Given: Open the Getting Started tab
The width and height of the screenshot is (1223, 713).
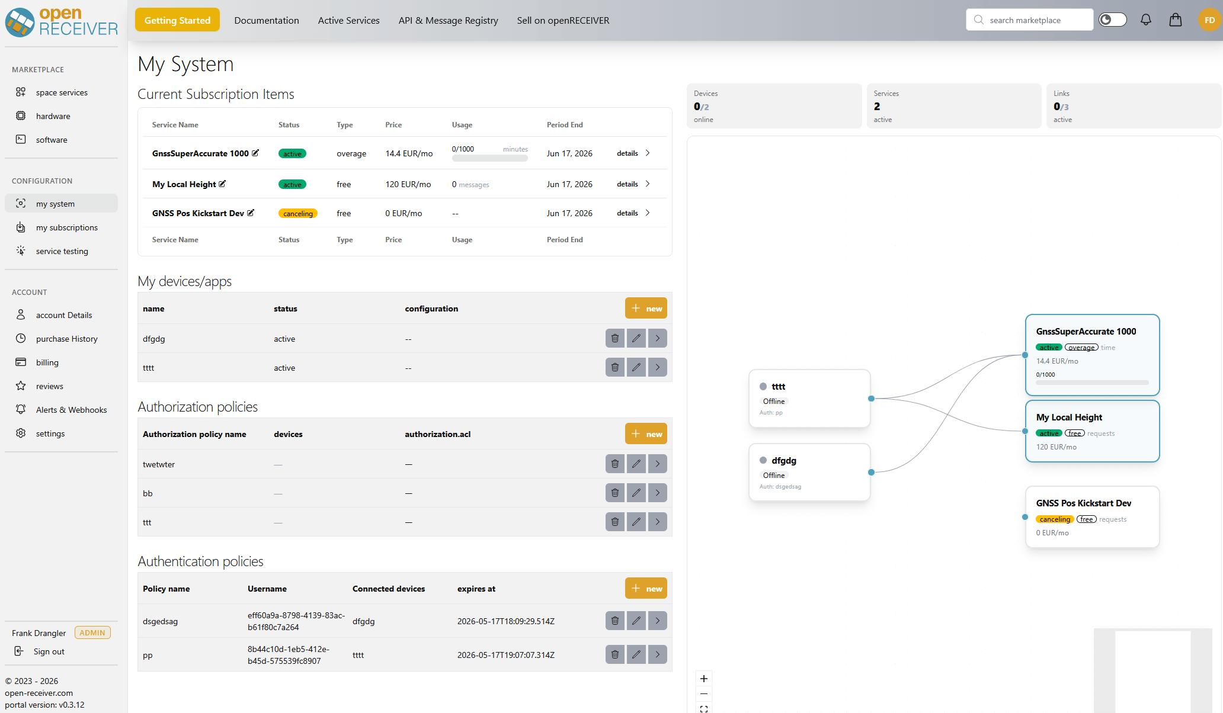Looking at the screenshot, I should tap(177, 20).
